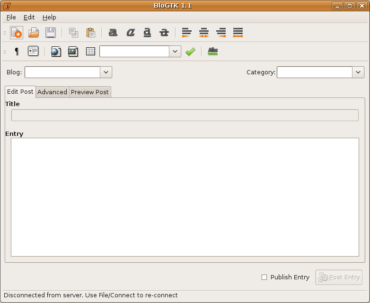Open a saved post file icon

click(x=34, y=33)
